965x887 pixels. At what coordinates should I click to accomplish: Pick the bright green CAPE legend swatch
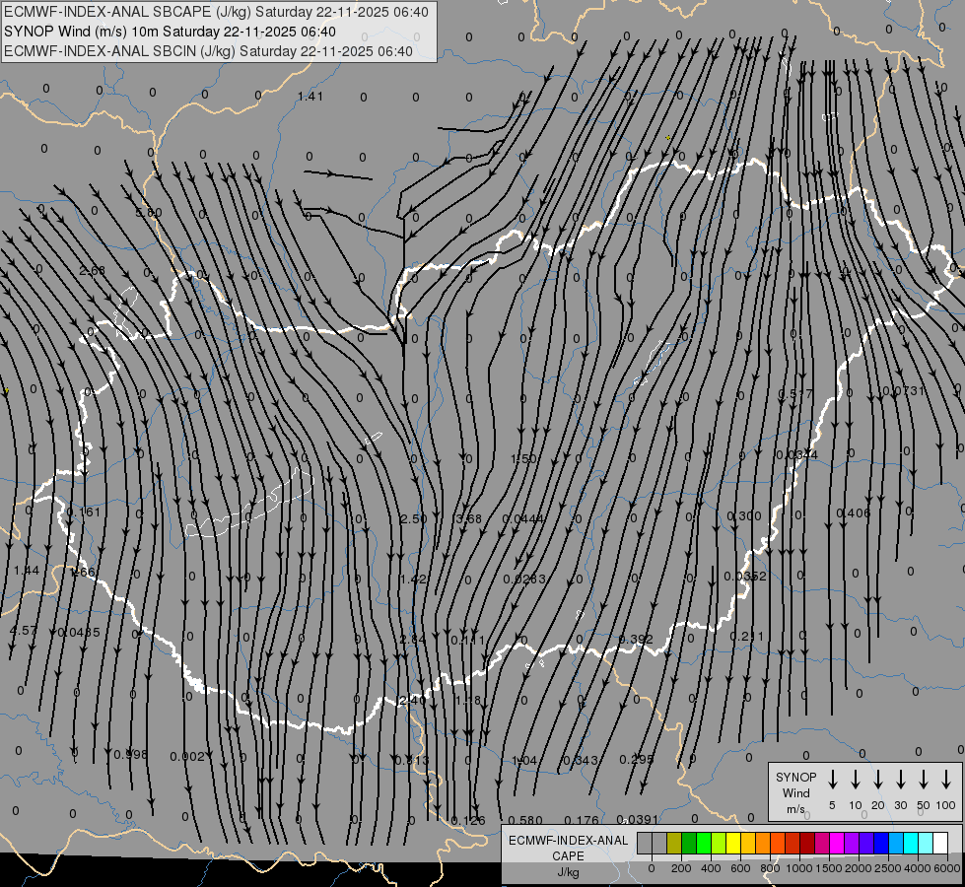[704, 844]
